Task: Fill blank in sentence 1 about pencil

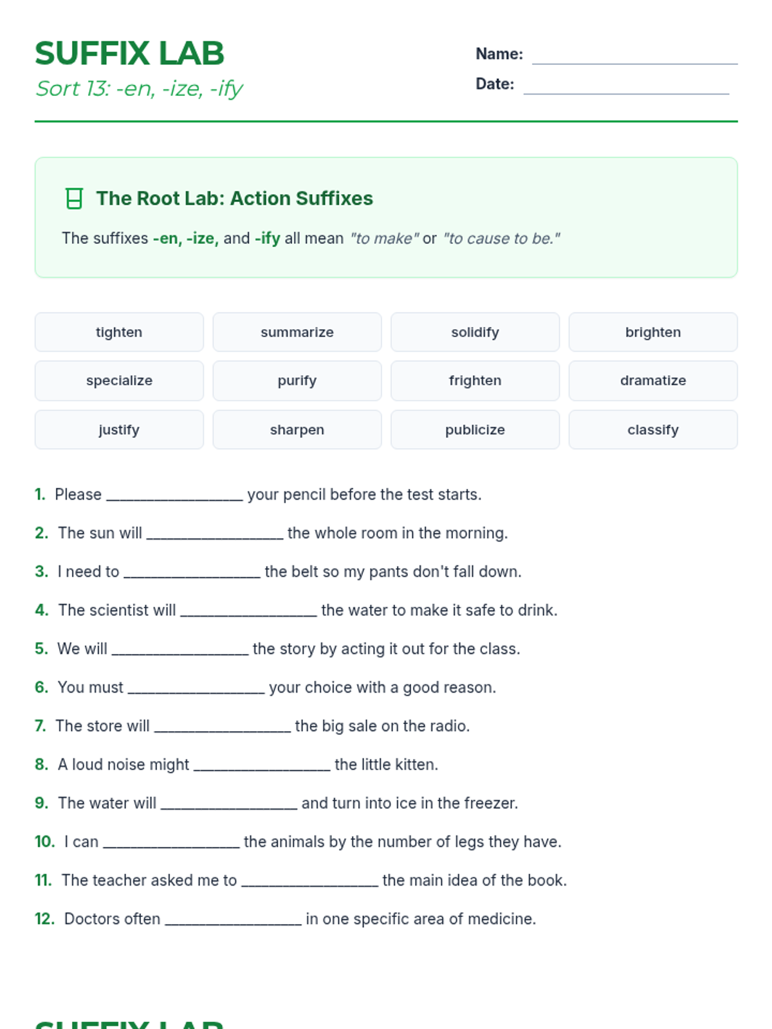Action: coord(174,495)
